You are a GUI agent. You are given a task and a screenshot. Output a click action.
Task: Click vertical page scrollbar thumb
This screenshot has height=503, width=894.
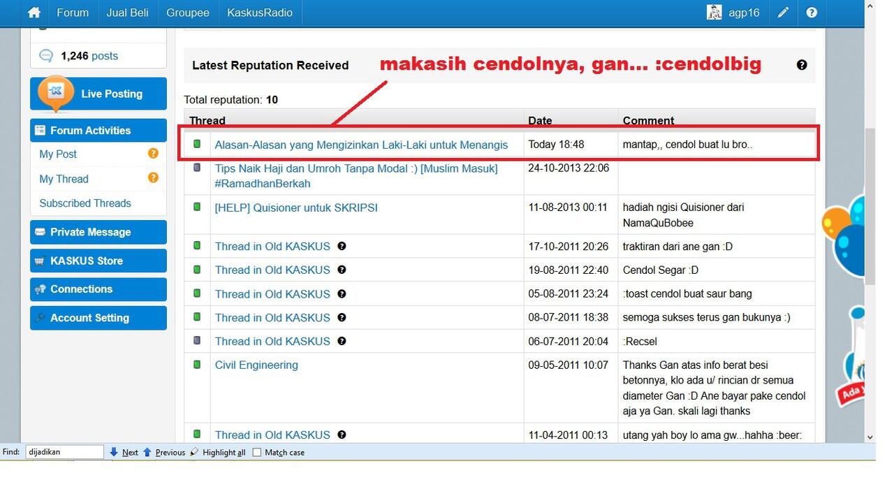pos(870,206)
